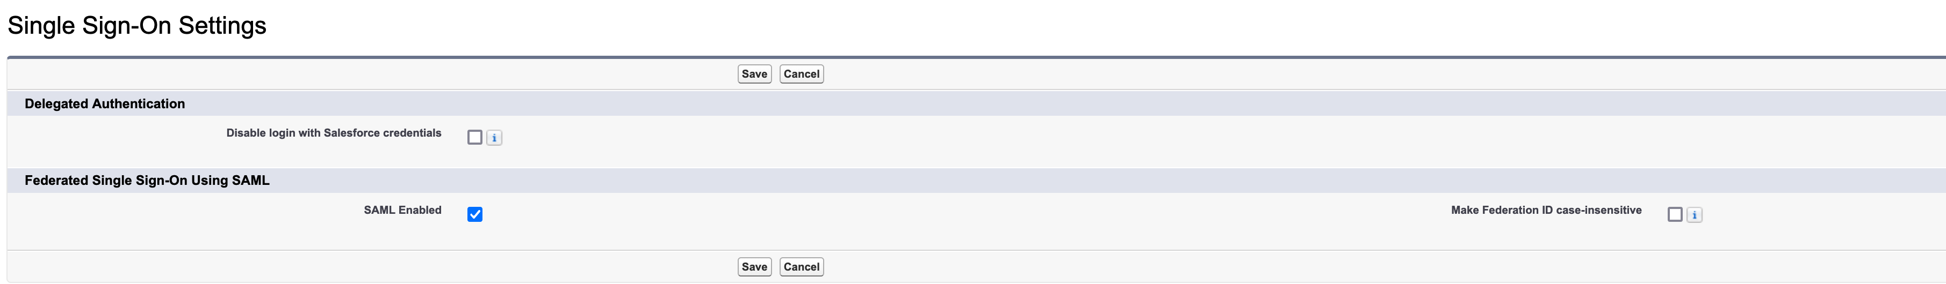
Task: Click the SAML Enabled label text
Action: 402,210
